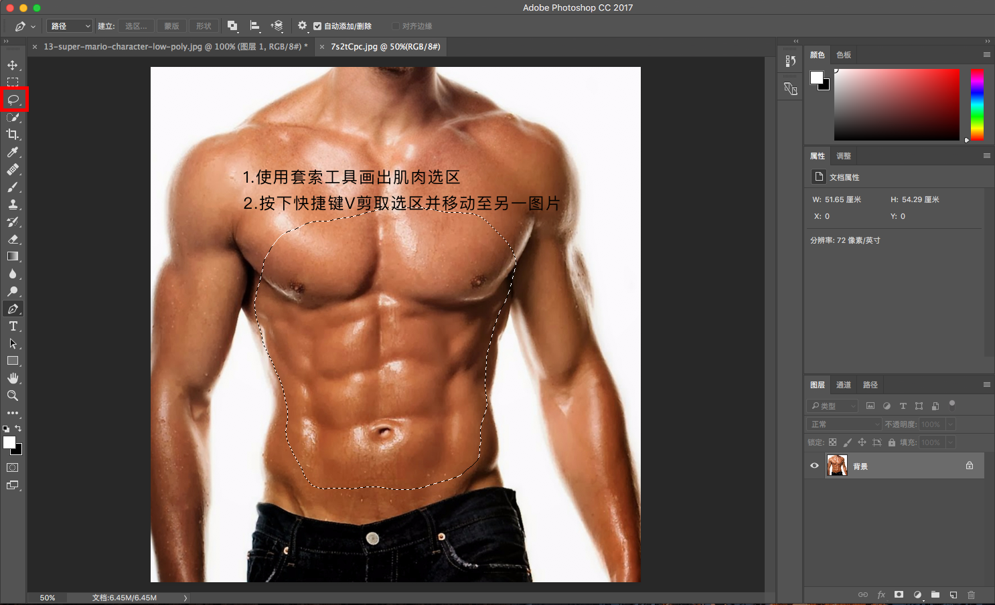Image resolution: width=995 pixels, height=605 pixels.
Task: Select the Rectangular Marquee tool
Action: [x=13, y=82]
